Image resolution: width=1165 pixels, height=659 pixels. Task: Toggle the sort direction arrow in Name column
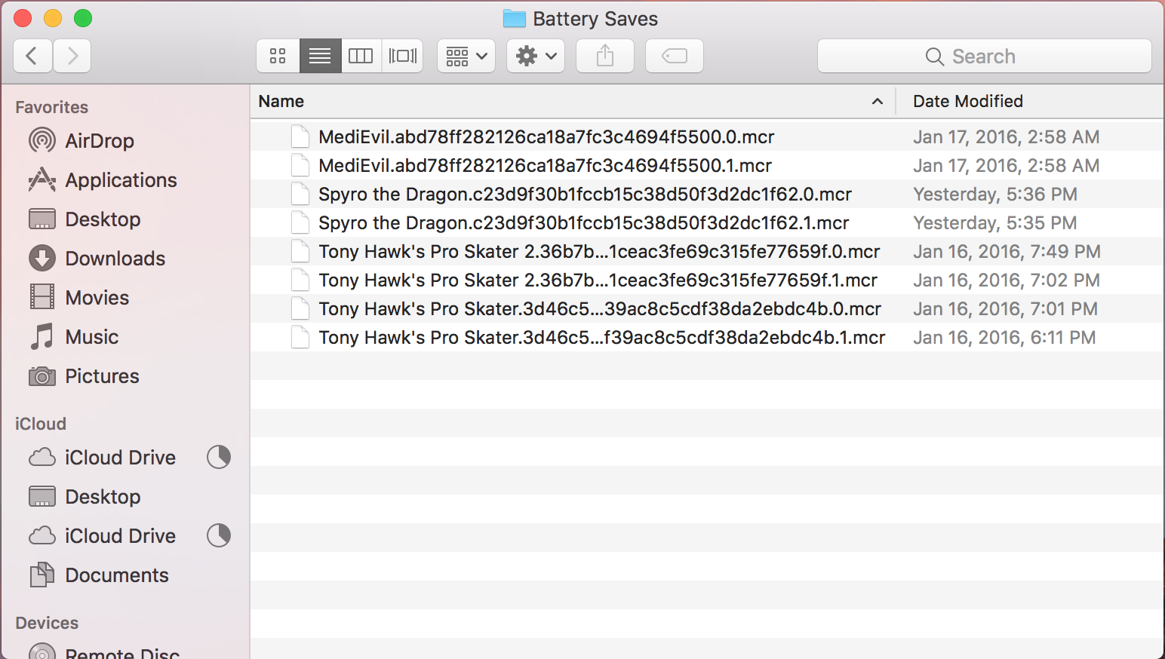pyautogui.click(x=878, y=101)
